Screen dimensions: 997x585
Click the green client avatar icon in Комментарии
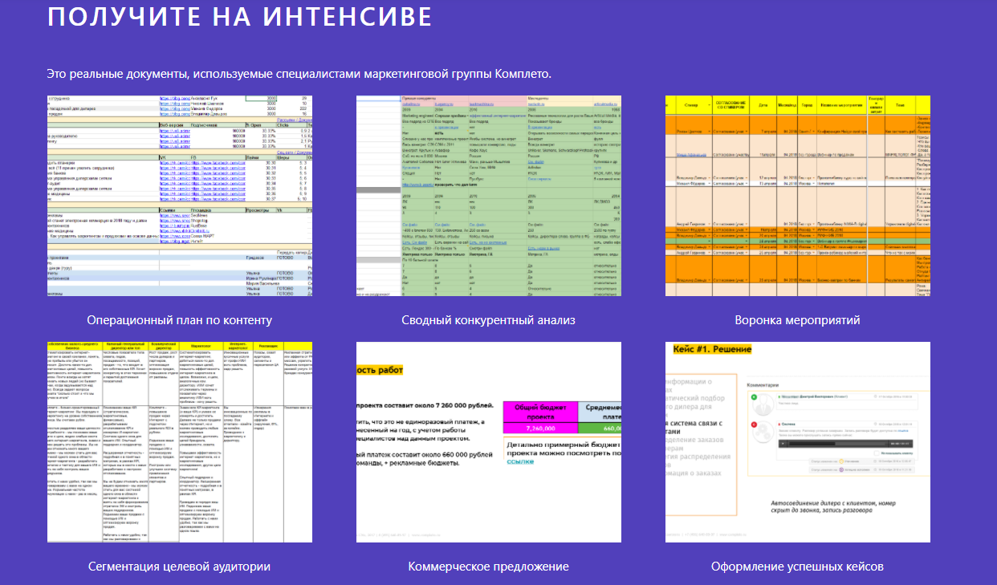[755, 398]
